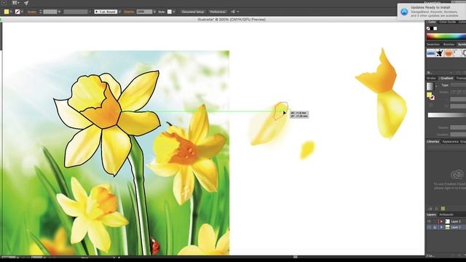
Task: Click the GPU performance rocket icon
Action: tap(26, 3)
